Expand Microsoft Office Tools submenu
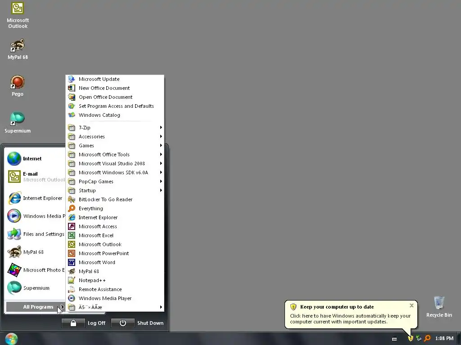This screenshot has height=345, width=461. click(x=115, y=155)
